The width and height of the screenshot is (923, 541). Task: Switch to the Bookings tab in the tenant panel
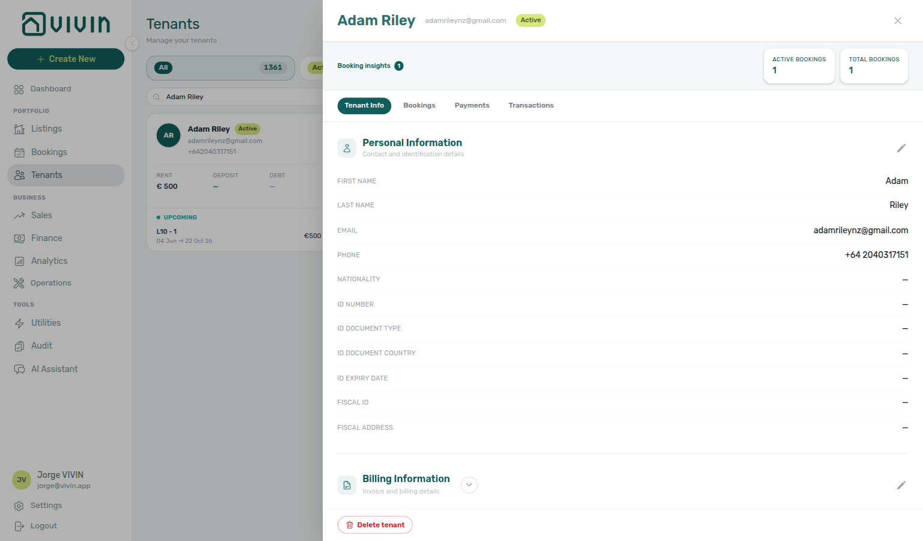(x=419, y=106)
